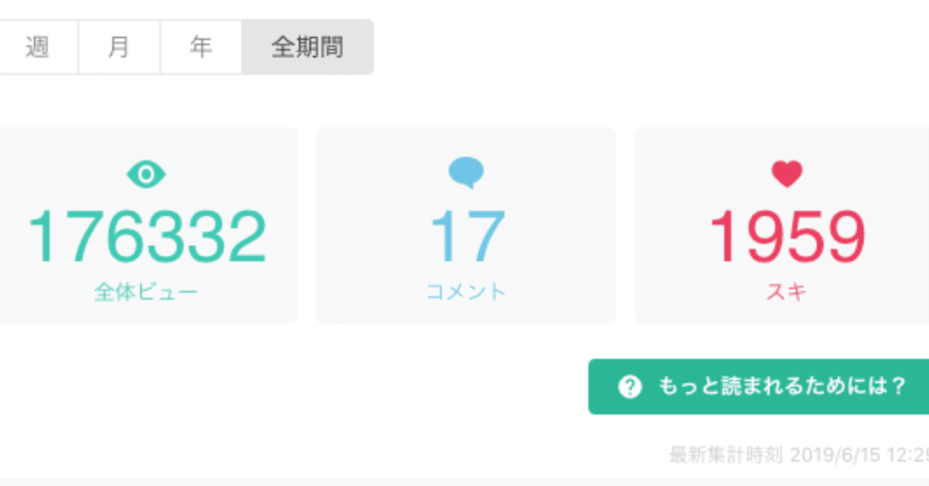This screenshot has width=929, height=486.
Task: Click the red heart likes icon
Action: [x=787, y=174]
